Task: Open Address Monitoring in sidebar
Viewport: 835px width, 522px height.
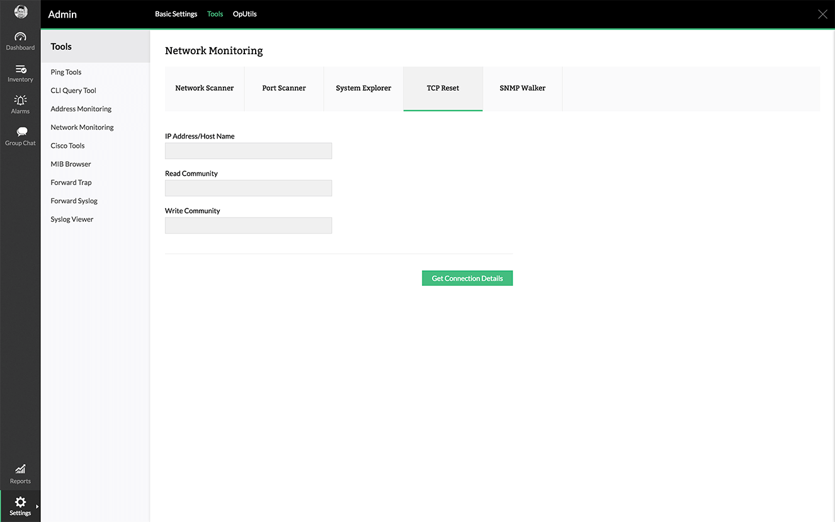Action: click(81, 109)
